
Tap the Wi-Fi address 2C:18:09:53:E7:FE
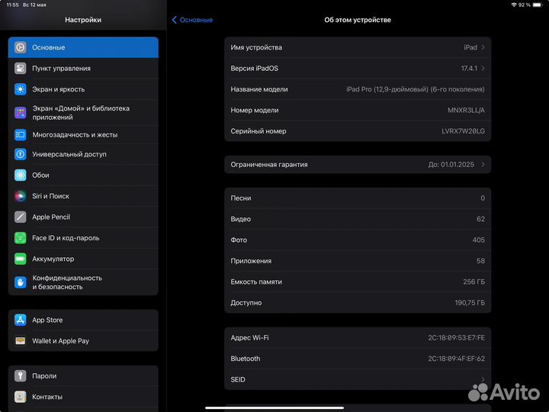457,338
